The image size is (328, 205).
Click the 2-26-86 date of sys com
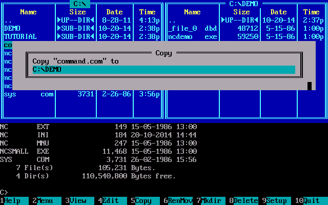coord(116,94)
